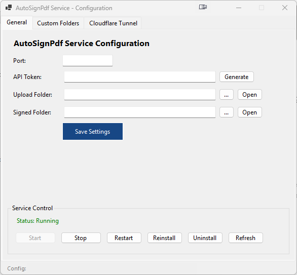
Task: Click the Signed Folder path field
Action: tap(140, 112)
